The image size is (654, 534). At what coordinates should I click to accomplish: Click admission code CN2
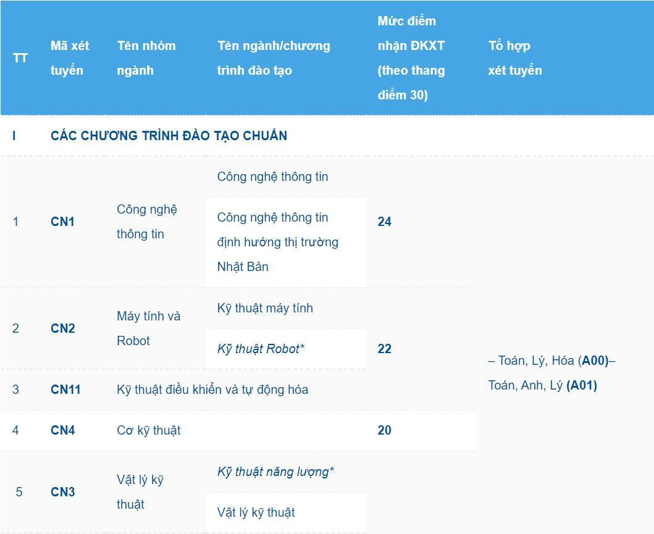click(62, 328)
